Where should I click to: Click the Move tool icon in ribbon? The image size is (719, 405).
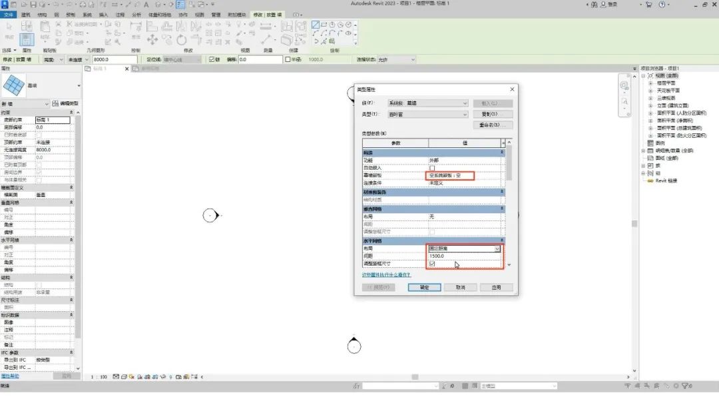[152, 40]
